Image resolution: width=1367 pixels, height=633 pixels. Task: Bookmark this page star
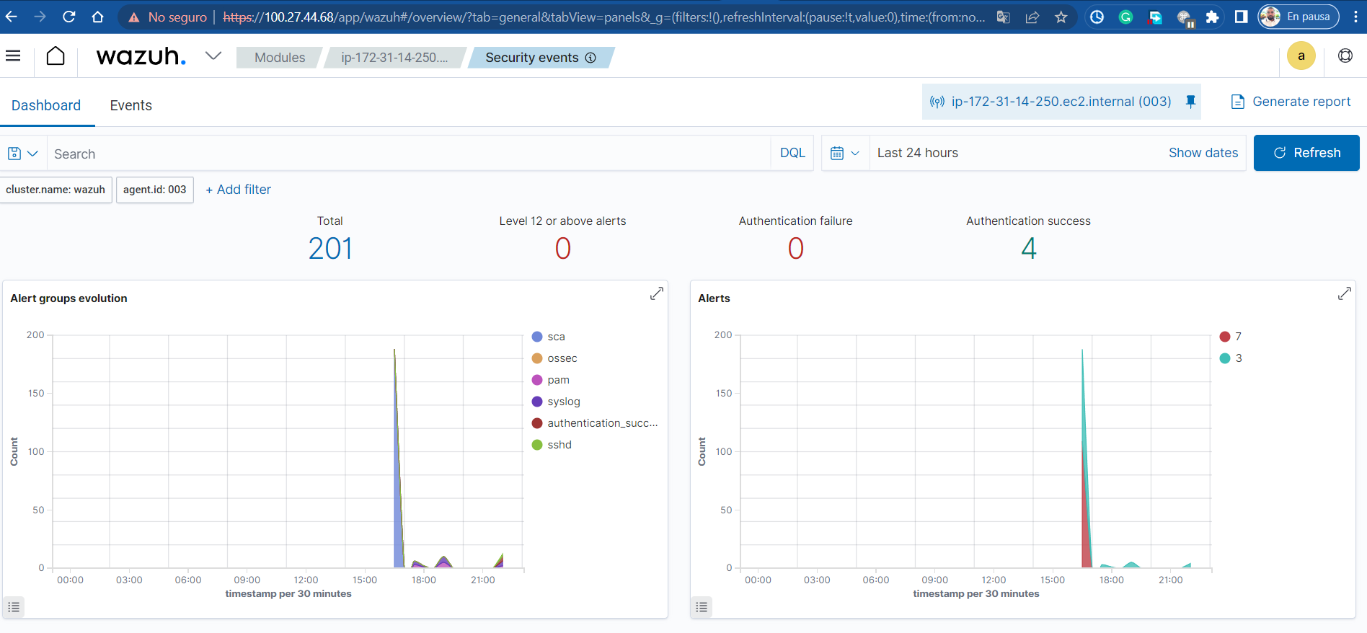pos(1061,17)
